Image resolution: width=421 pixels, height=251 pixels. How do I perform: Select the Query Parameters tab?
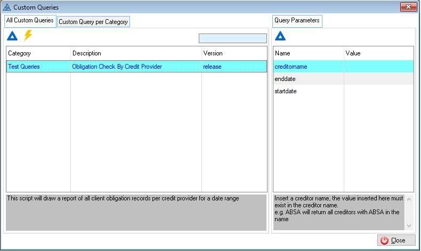297,21
